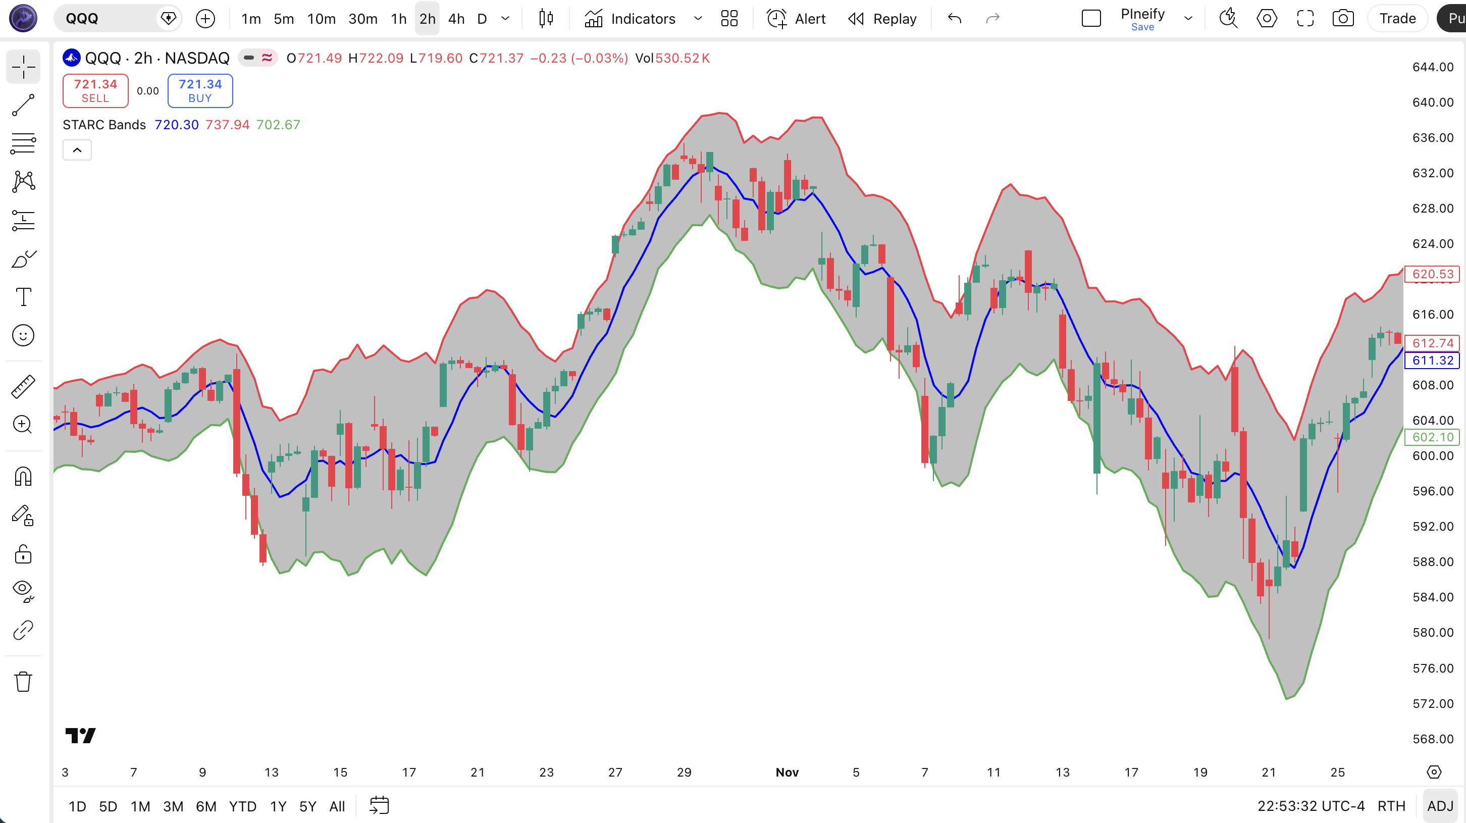1466x823 pixels.
Task: Create a new Alert
Action: pos(796,19)
